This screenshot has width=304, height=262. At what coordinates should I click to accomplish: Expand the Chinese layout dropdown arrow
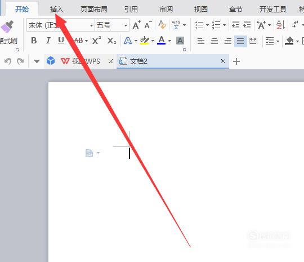(269, 25)
